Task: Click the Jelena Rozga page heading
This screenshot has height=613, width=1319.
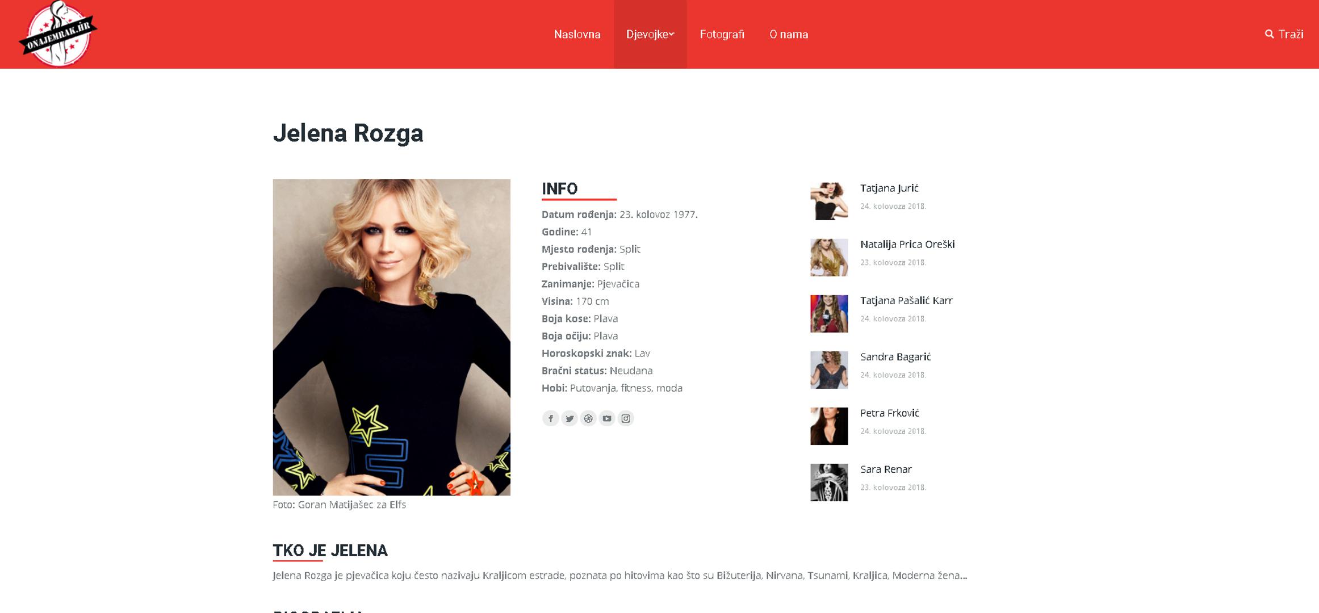Action: [348, 133]
